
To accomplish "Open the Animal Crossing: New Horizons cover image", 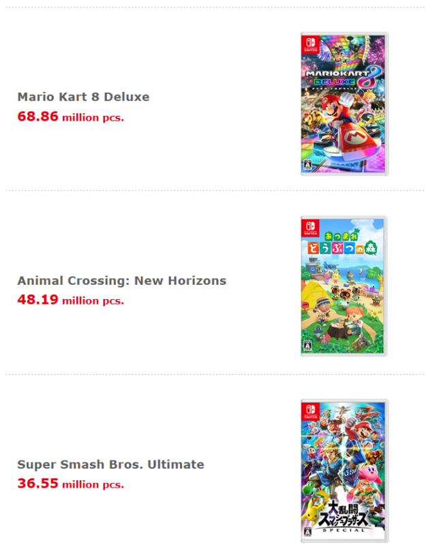I will 344,286.
